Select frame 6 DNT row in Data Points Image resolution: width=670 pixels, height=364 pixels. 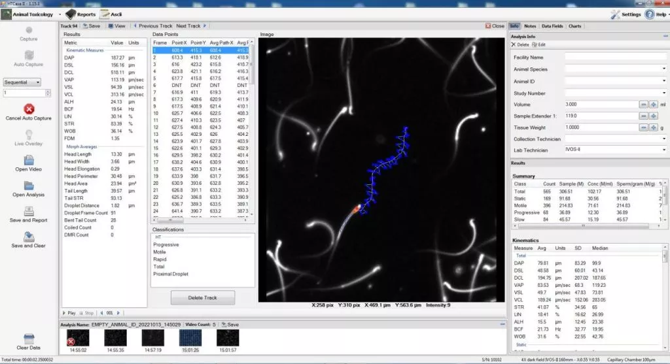tap(200, 86)
